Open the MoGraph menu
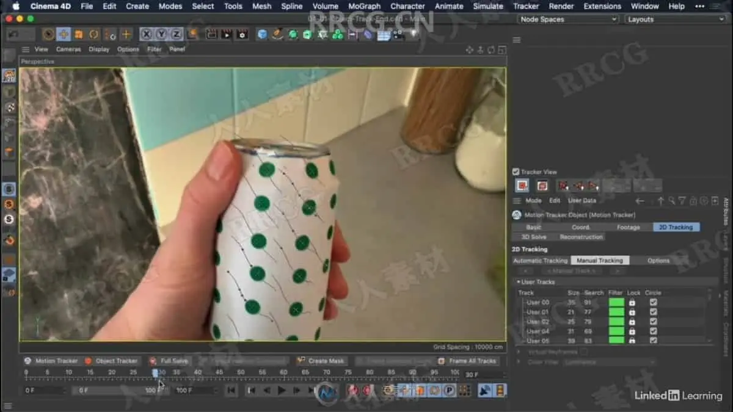Screen dimensions: 733x412 click(364, 6)
